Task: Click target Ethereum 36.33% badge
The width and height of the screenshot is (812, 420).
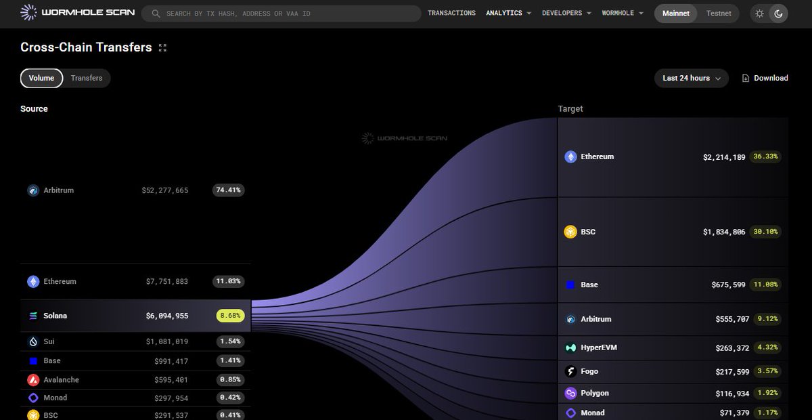Action: pos(765,156)
